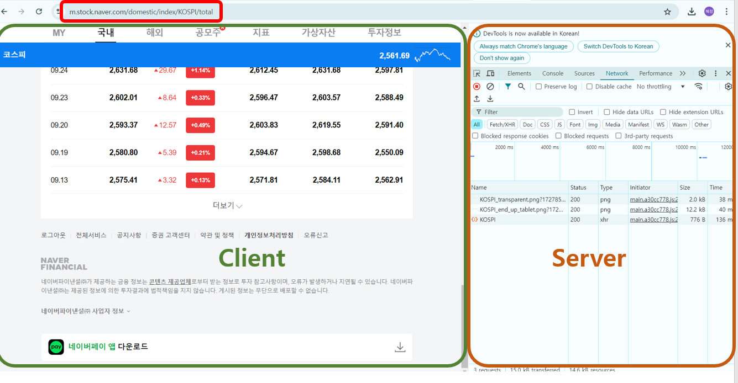This screenshot has height=383, width=738.
Task: Open the Chrome three-dot menu
Action: (726, 12)
